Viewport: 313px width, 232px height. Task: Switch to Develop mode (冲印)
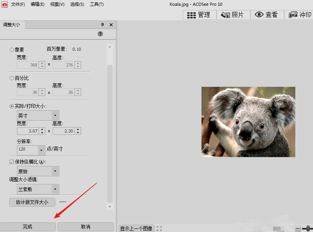tap(299, 15)
